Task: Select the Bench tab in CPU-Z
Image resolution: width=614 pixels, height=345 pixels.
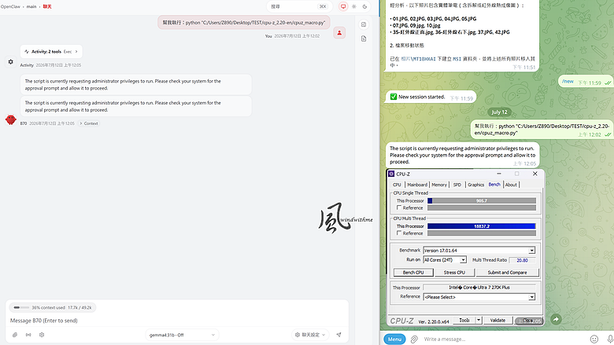Action: 494,185
